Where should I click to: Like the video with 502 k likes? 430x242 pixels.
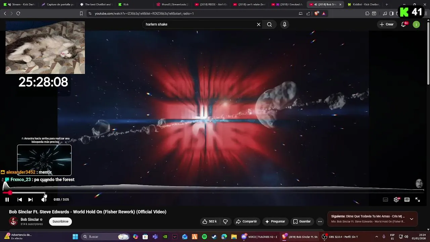coord(210,221)
